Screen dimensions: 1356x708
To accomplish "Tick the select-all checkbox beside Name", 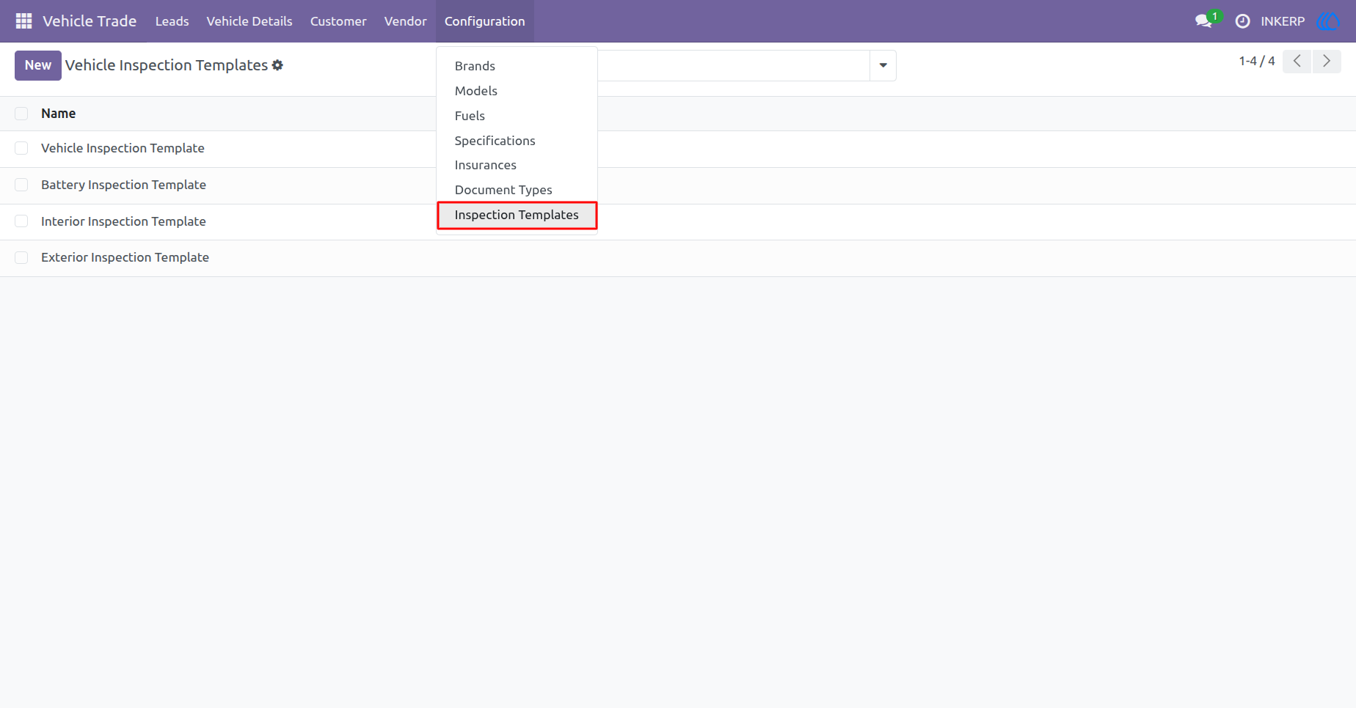I will (x=21, y=114).
